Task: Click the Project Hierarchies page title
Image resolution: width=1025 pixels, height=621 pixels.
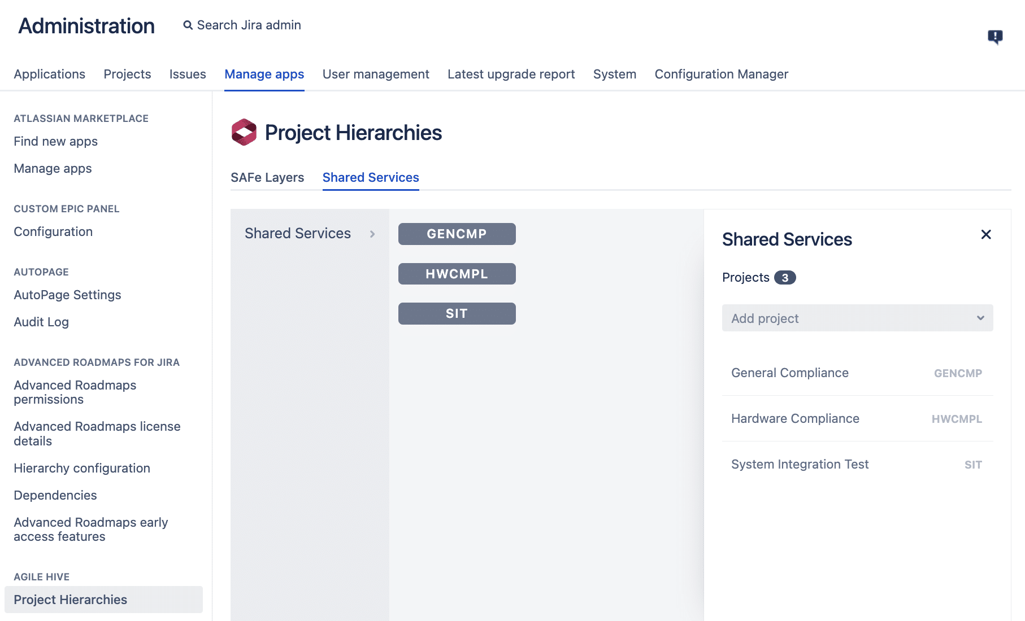Action: point(353,133)
